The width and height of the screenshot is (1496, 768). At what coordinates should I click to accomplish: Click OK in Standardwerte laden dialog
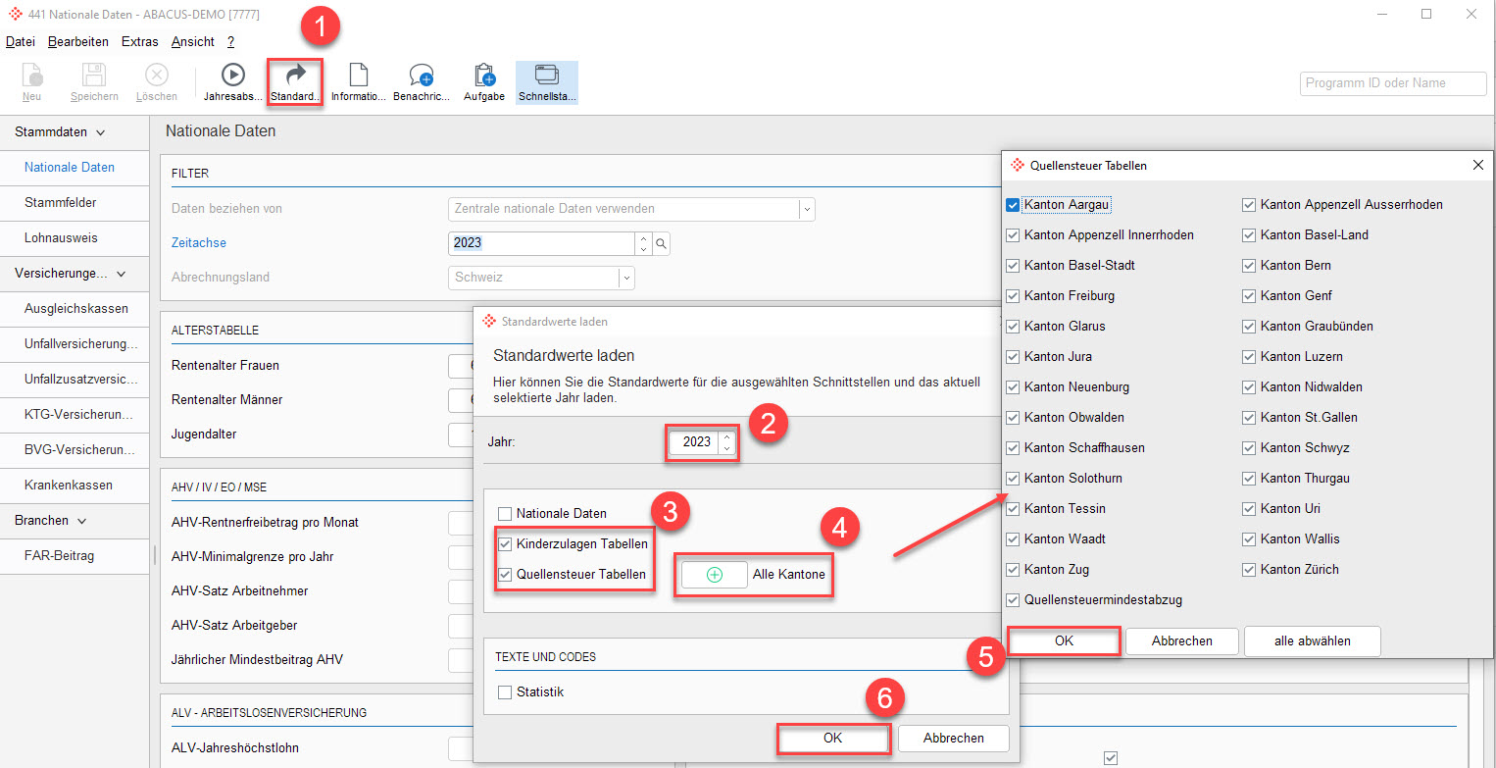pyautogui.click(x=833, y=738)
